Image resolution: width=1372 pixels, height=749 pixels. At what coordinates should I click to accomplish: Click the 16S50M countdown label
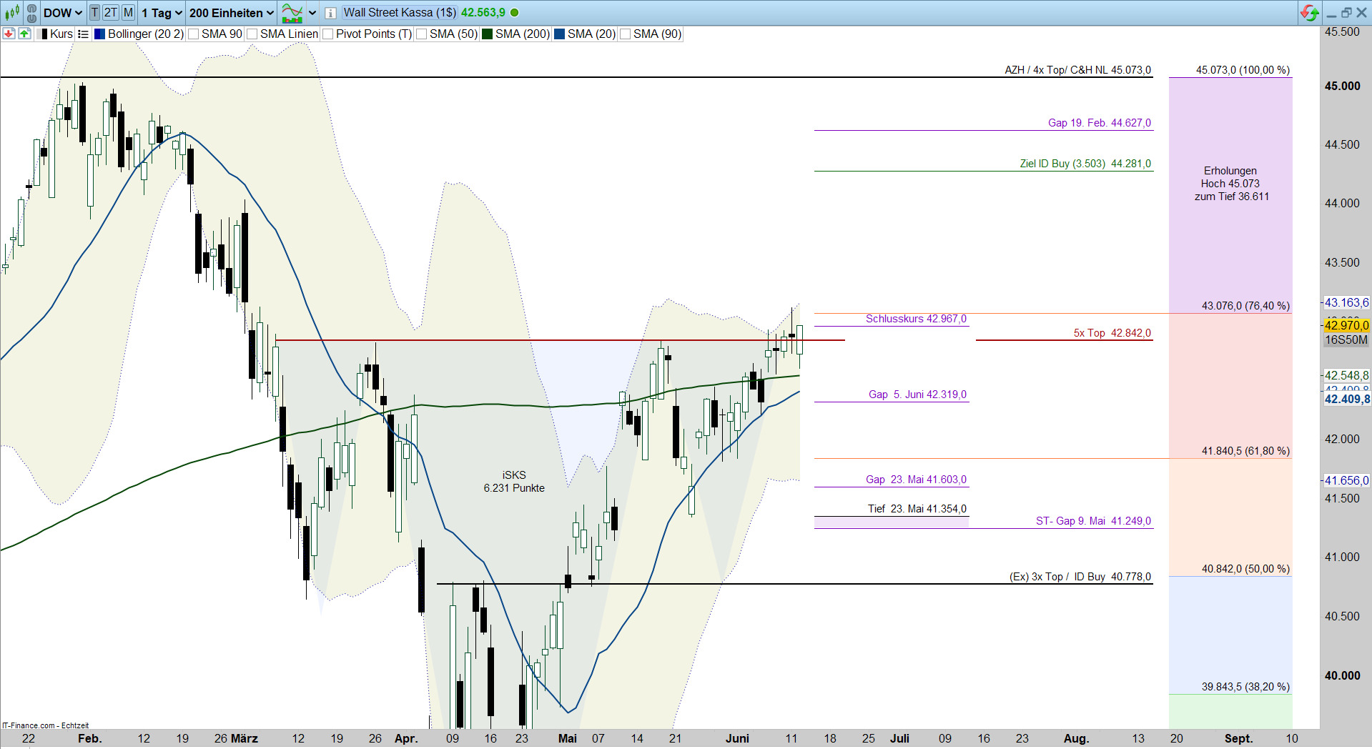click(x=1346, y=340)
